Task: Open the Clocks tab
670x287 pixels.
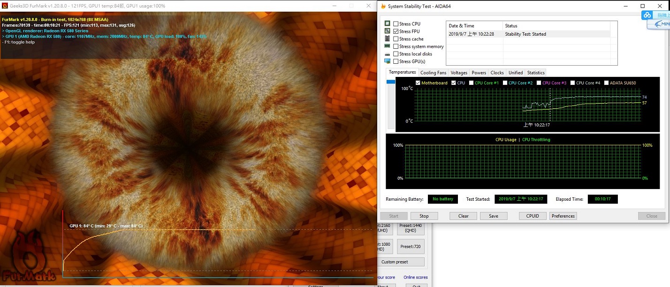Action: tap(497, 73)
